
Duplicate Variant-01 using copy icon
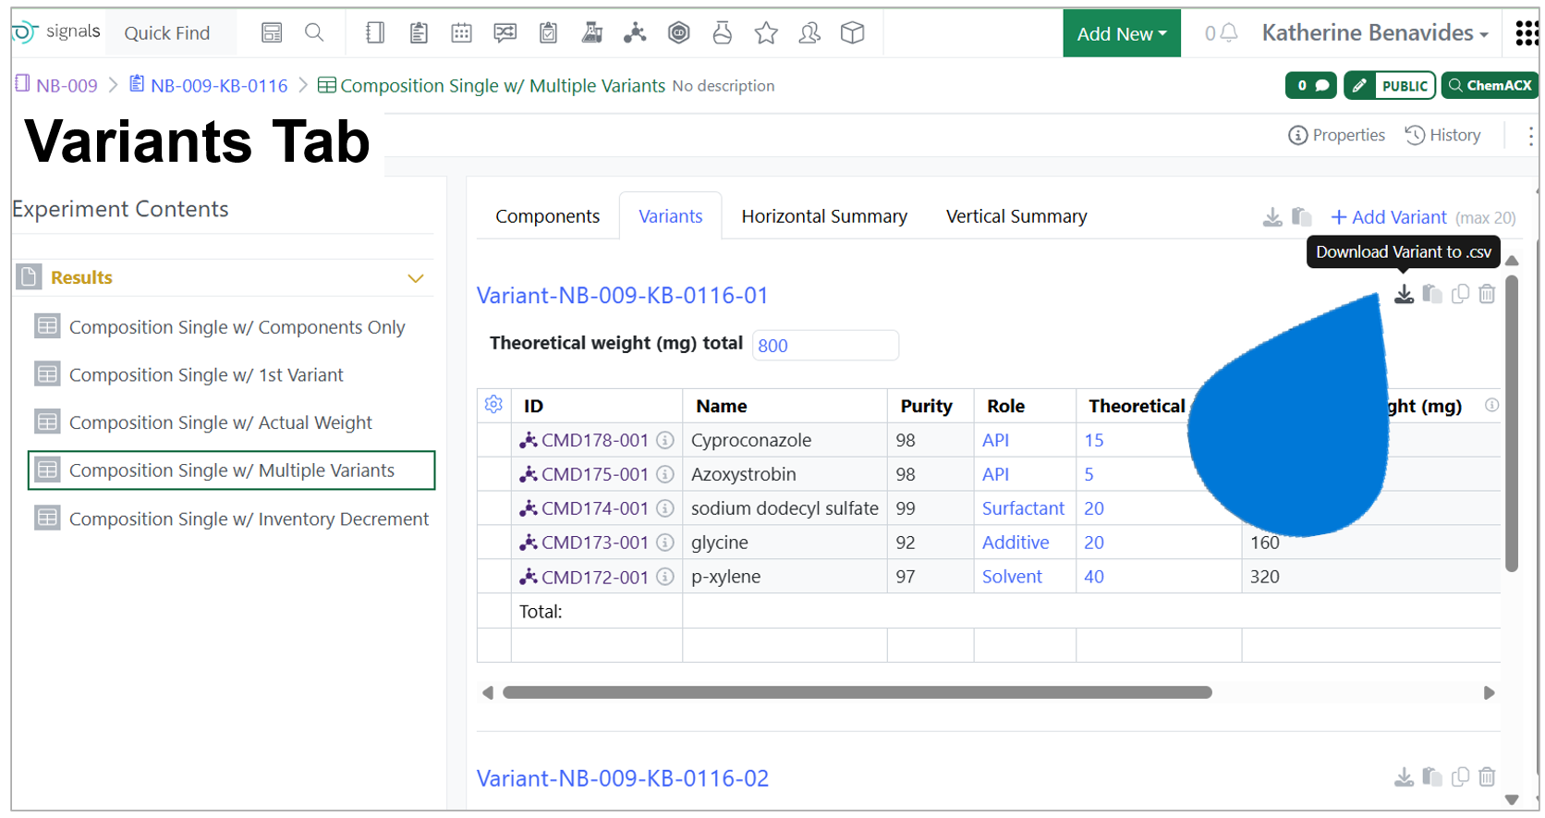tap(1460, 294)
